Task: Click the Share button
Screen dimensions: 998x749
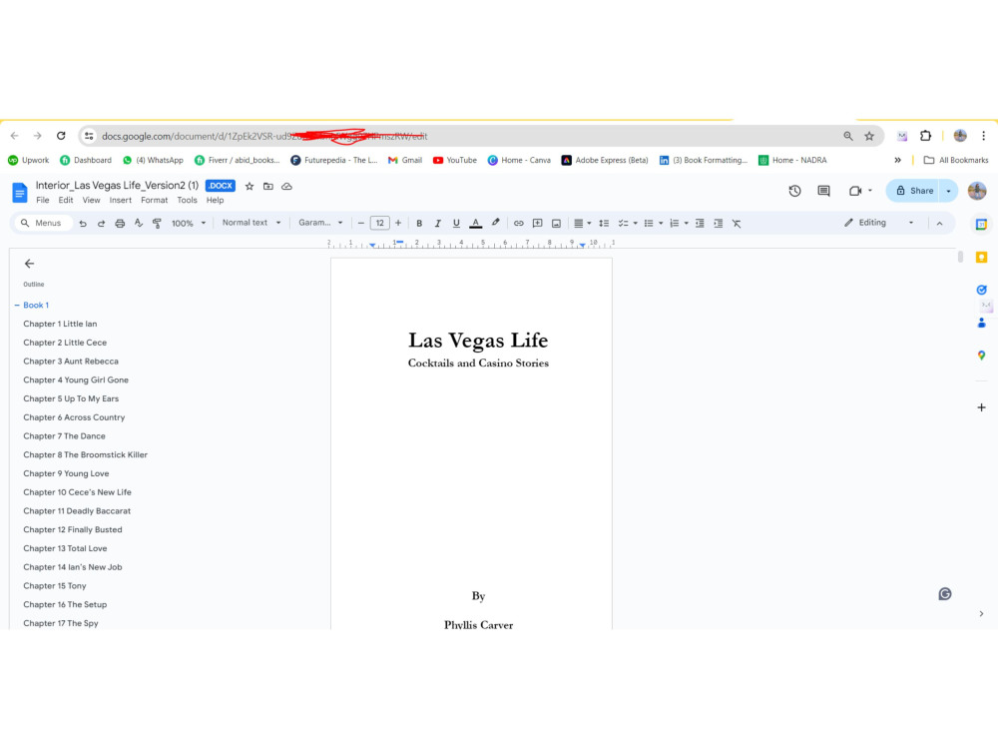Action: [913, 191]
